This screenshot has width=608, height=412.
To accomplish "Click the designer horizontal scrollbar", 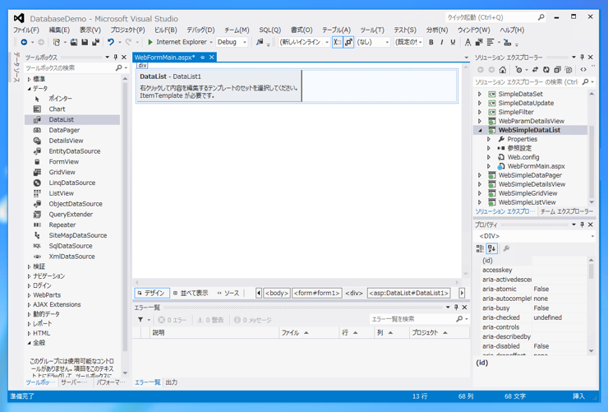I will click(x=297, y=282).
